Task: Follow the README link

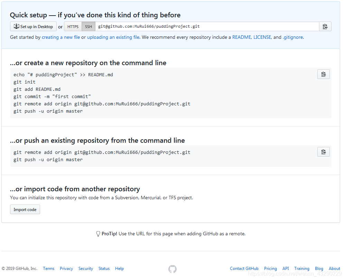Action: 242,37
